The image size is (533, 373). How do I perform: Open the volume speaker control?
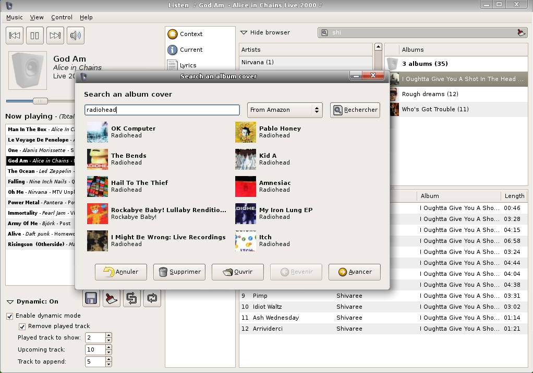[76, 36]
